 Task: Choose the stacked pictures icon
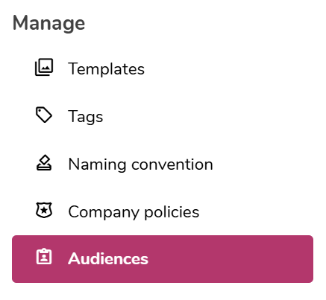[44, 67]
